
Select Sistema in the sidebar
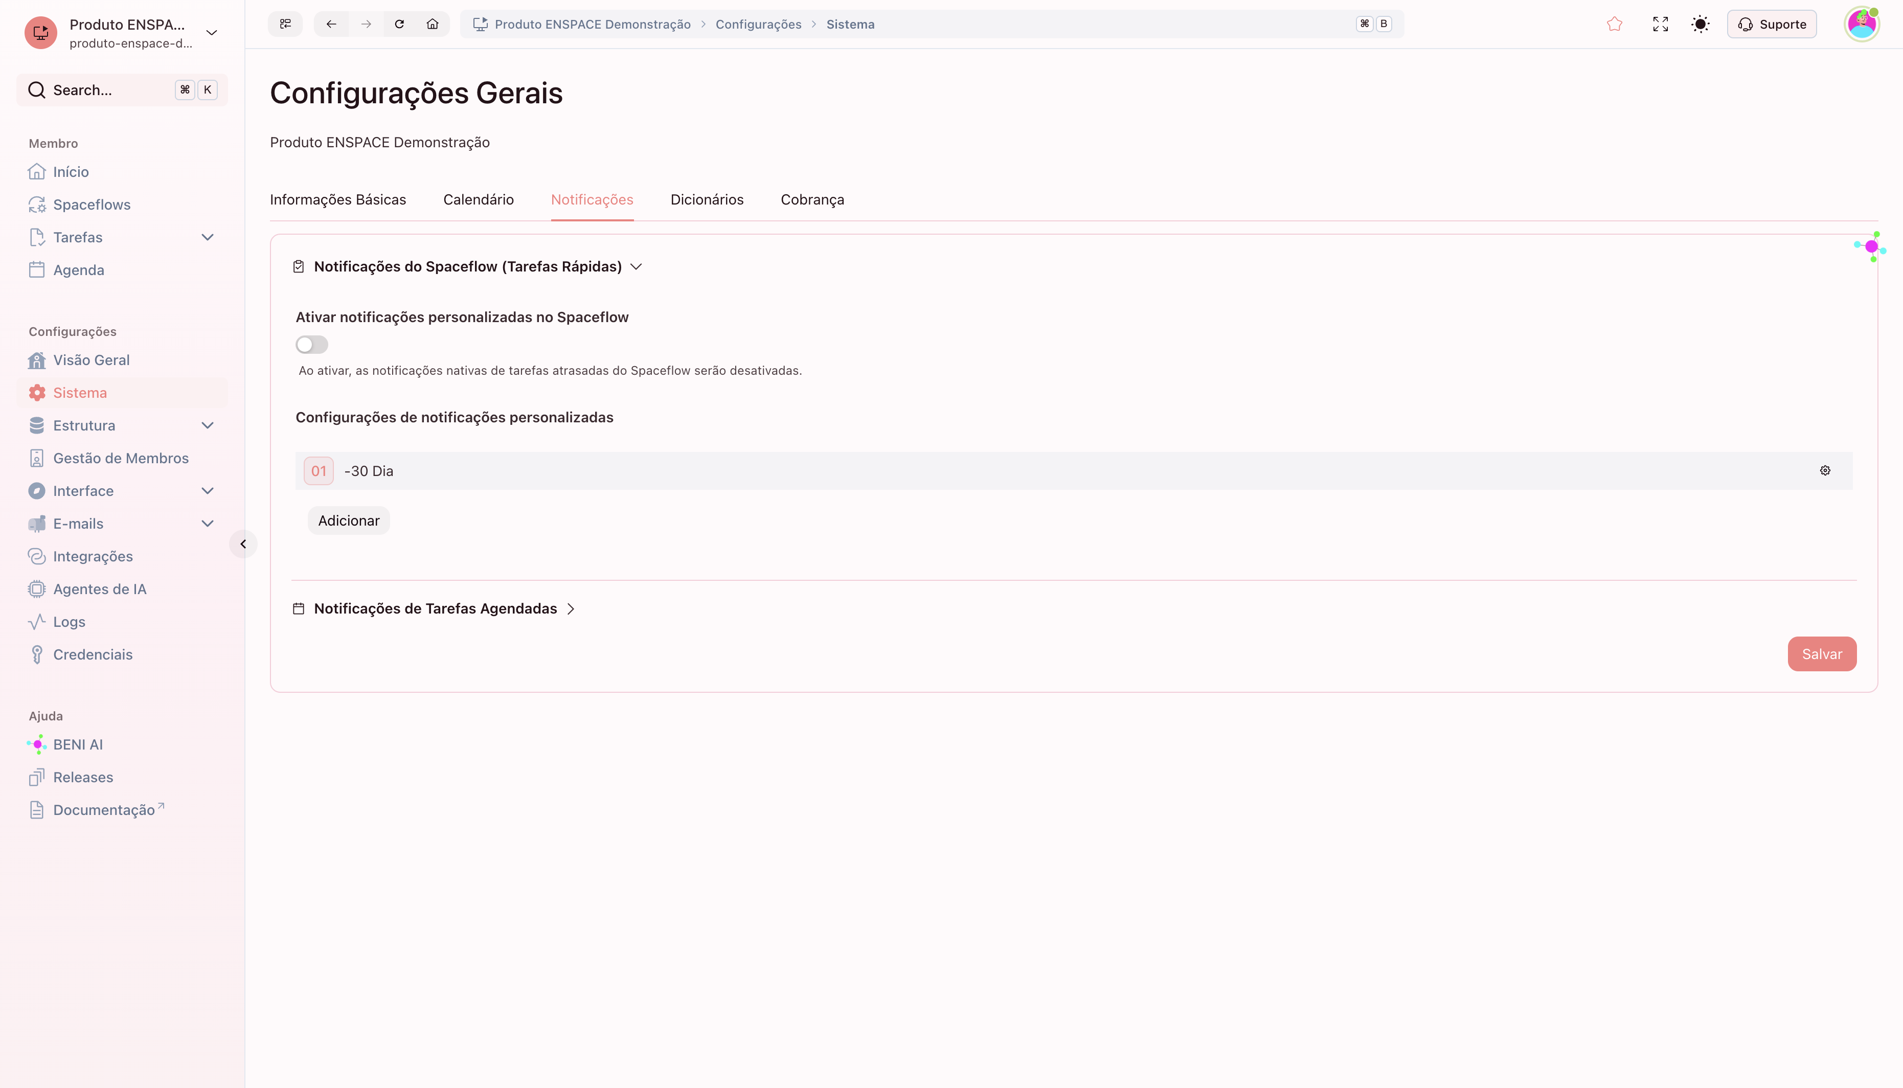122,393
